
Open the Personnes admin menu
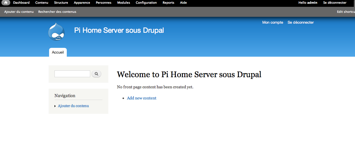tap(104, 3)
